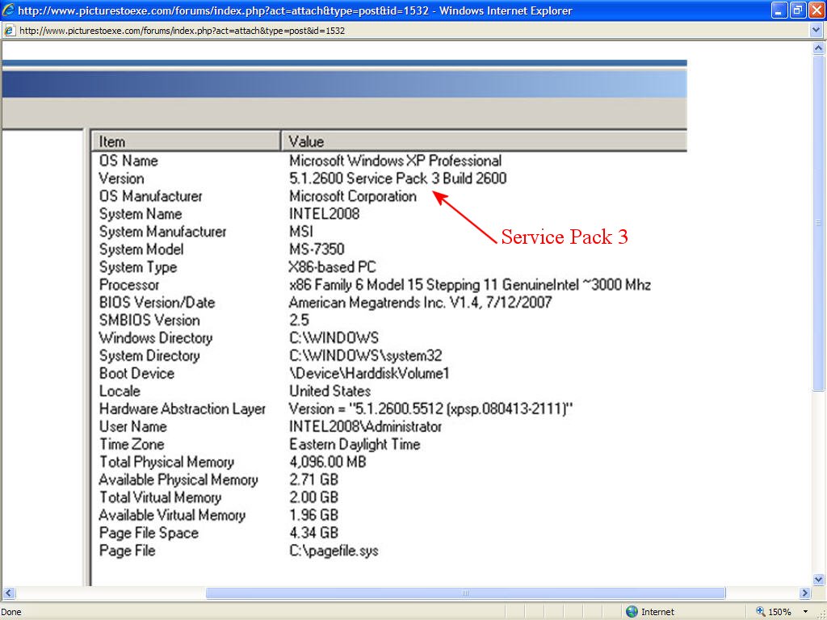Click the MSI manufacturer value
Viewport: 827px width, 620px height.
(x=301, y=232)
